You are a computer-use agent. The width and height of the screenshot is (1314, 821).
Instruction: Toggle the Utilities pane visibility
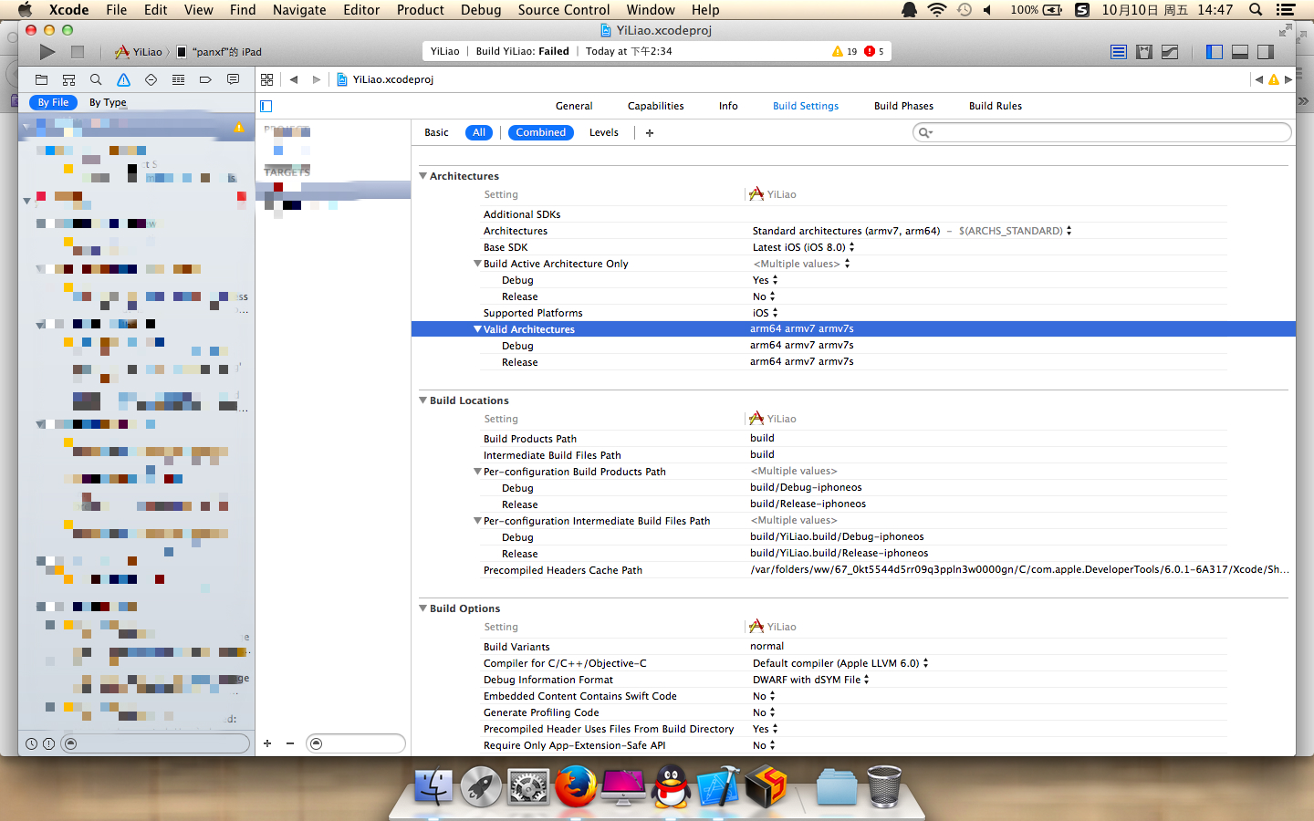(x=1265, y=52)
